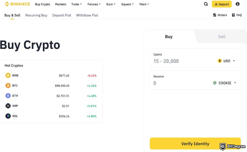The height and width of the screenshot is (152, 247).
Task: Click the +5.01% XRP change
Action: [x=92, y=106]
